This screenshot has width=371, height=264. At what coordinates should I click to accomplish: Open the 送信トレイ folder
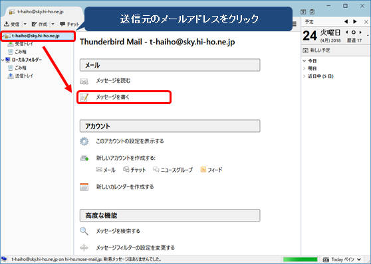pyautogui.click(x=24, y=76)
